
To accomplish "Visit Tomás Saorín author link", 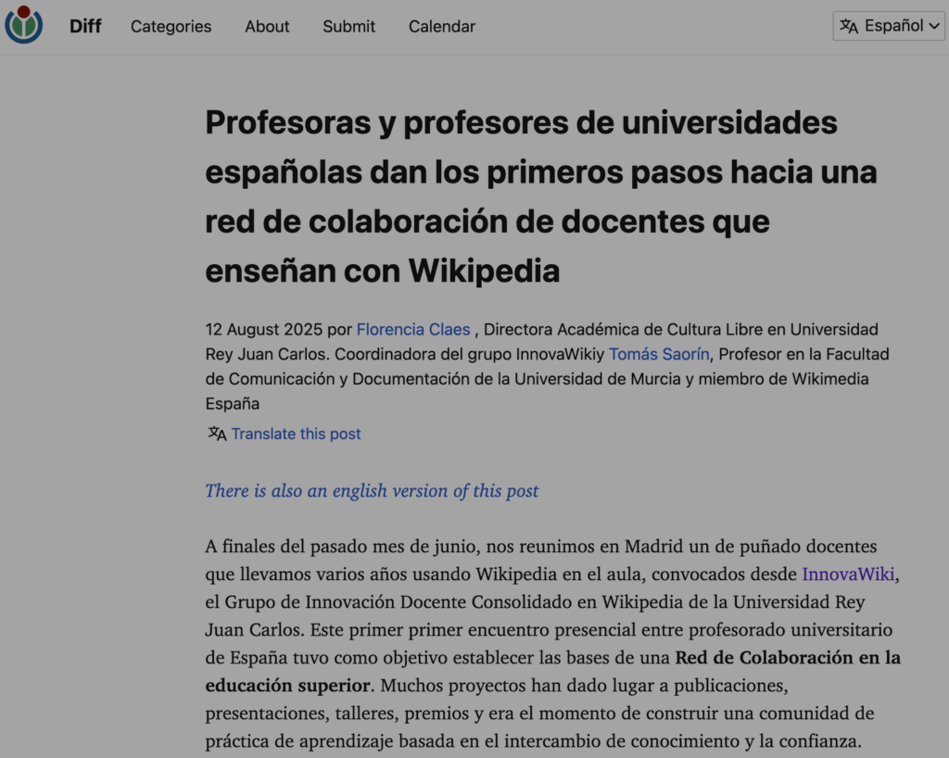I will pyautogui.click(x=659, y=354).
